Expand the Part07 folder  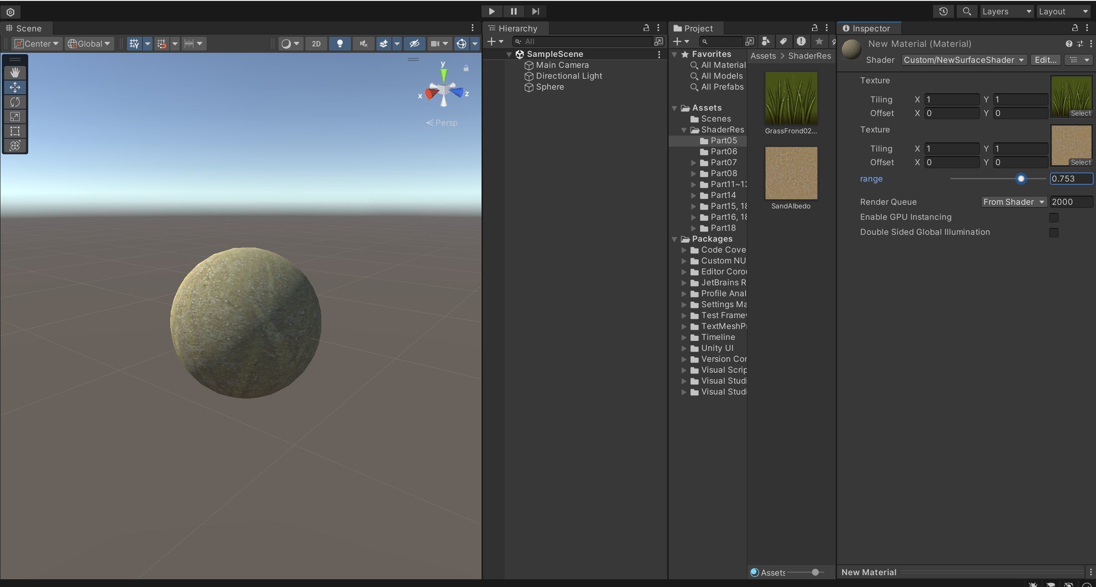click(694, 162)
